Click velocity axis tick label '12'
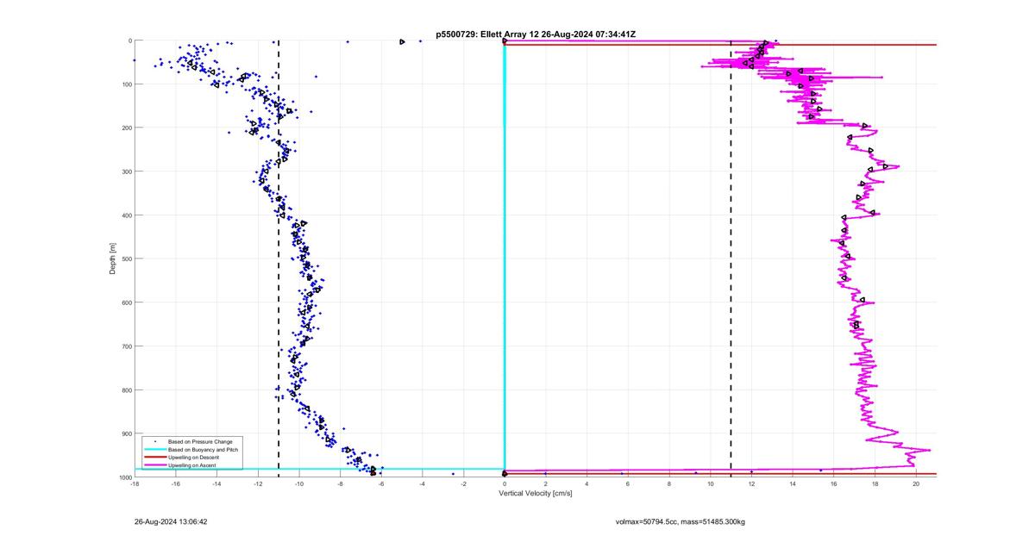The height and width of the screenshot is (536, 1035). click(x=751, y=484)
